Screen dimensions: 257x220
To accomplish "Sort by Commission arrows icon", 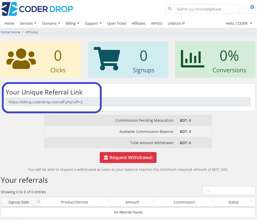I will click(213, 201).
